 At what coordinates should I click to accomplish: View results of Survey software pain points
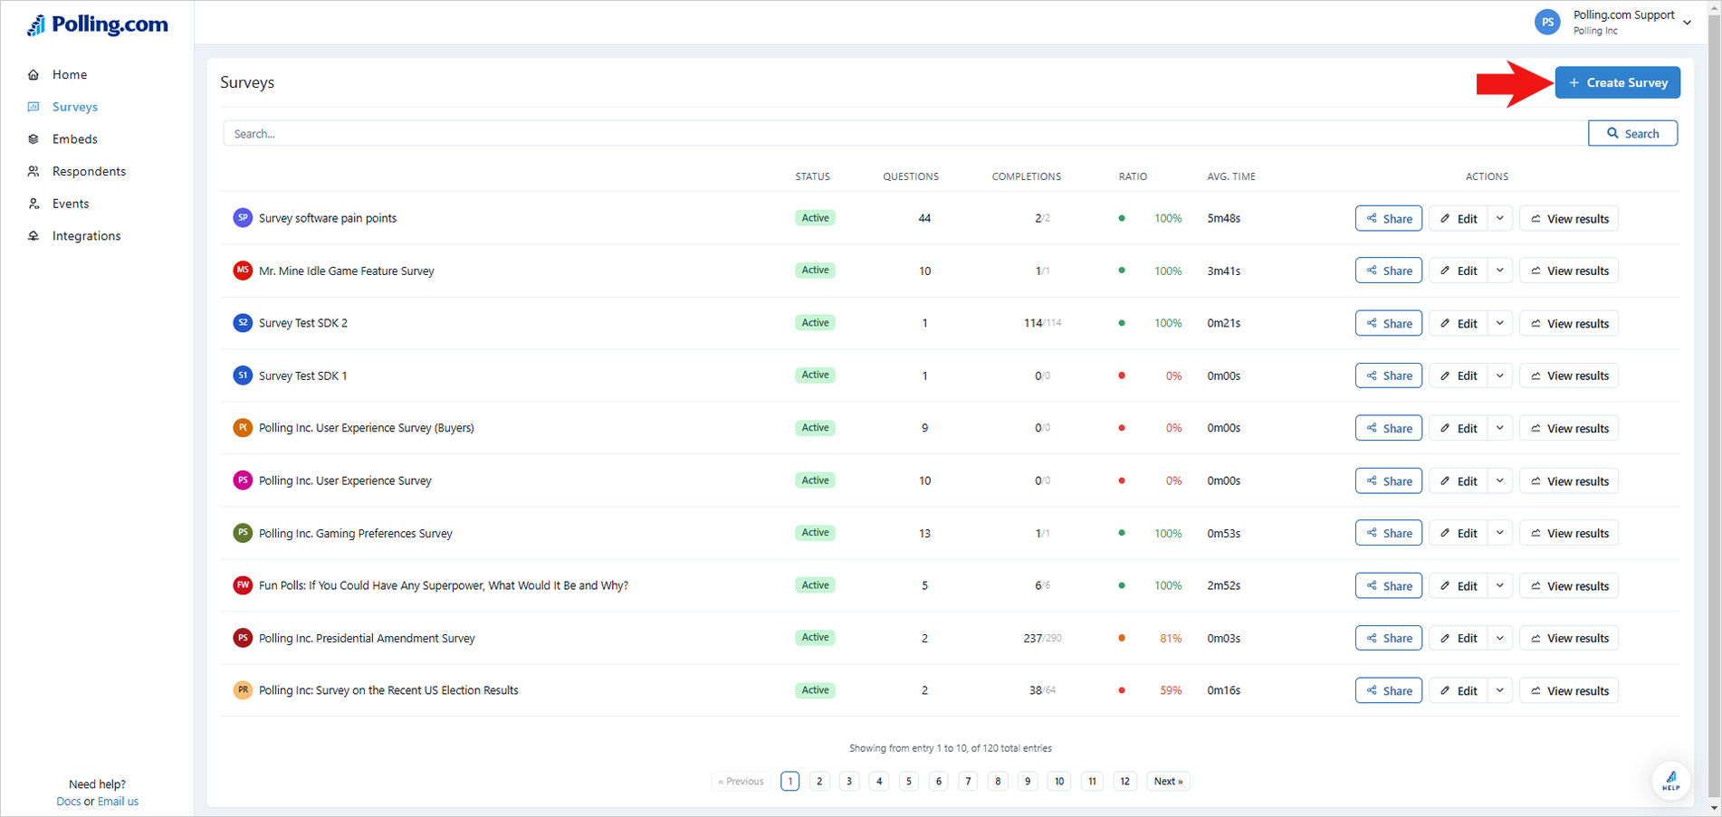(1569, 218)
